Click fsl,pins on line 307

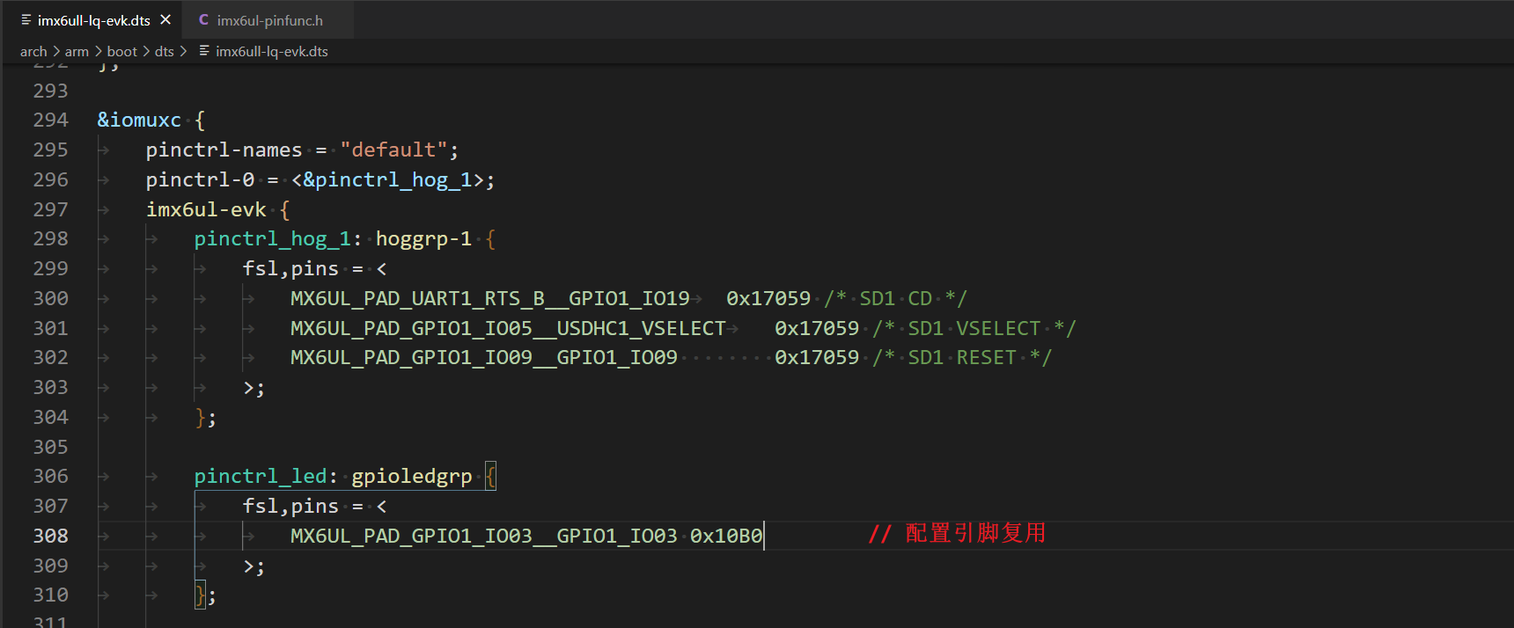pyautogui.click(x=290, y=506)
